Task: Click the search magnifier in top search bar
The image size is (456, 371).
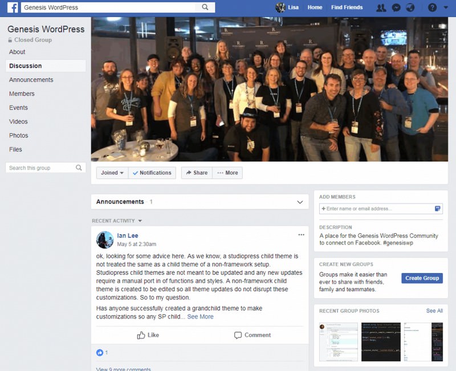Action: (205, 7)
